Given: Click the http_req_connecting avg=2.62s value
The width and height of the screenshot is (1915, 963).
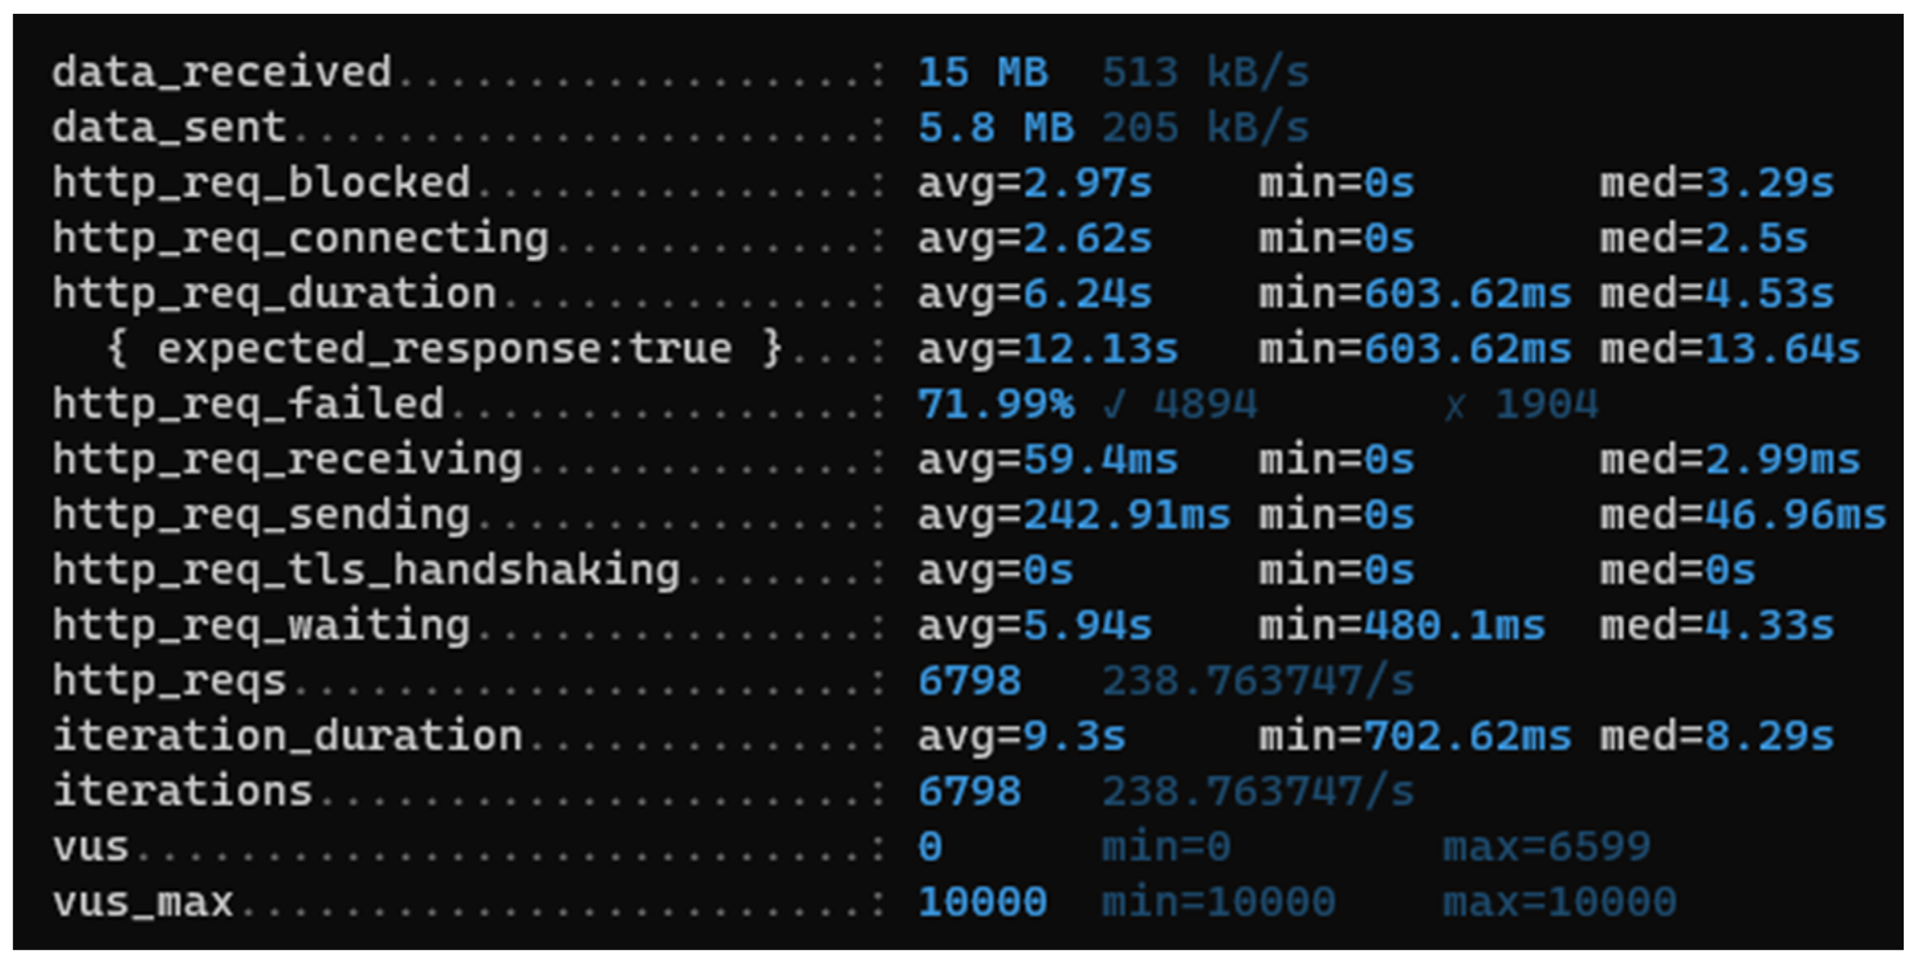Looking at the screenshot, I should [x=1034, y=239].
